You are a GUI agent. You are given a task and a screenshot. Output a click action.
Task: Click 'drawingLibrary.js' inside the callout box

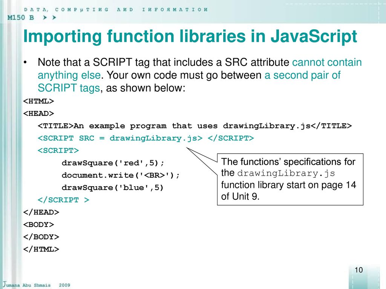click(x=286, y=173)
